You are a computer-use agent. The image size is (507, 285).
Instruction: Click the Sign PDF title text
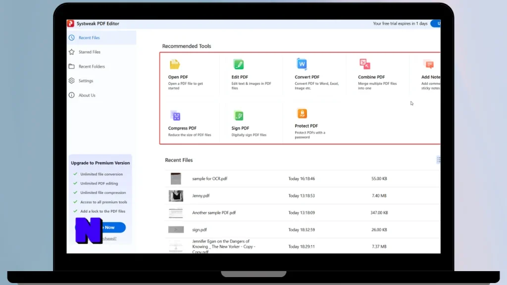[240, 128]
